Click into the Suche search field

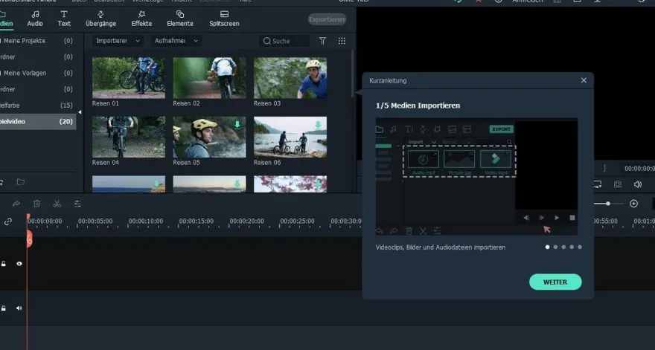tap(284, 41)
